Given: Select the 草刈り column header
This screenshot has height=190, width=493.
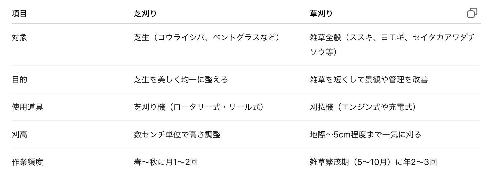Looking at the screenshot, I should pyautogui.click(x=321, y=14).
